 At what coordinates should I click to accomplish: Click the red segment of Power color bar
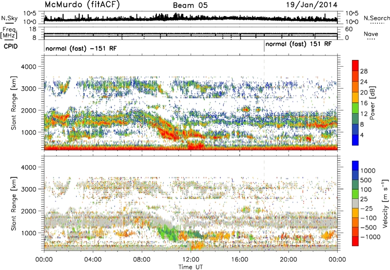(x=355, y=65)
